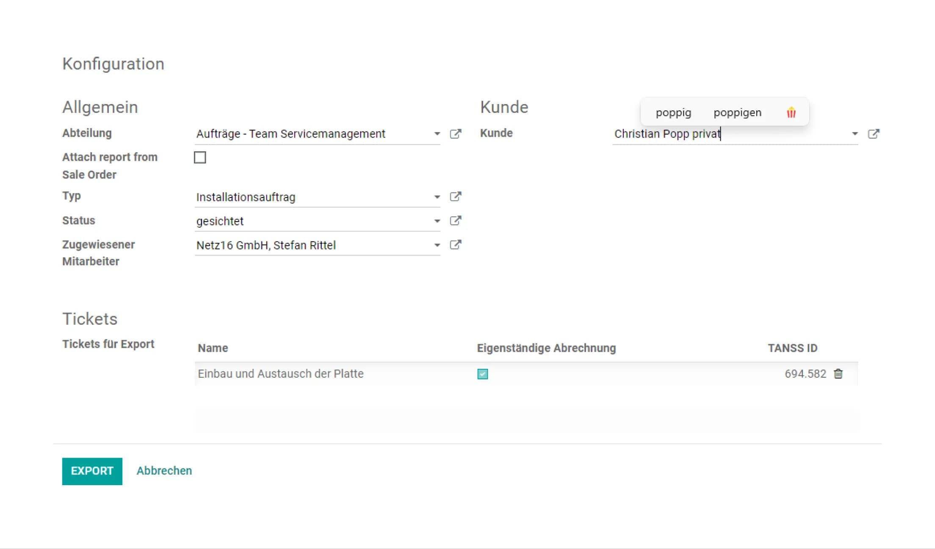Toggle Eigenständige Abrechnung checkbox for ticket
Screen dimensions: 935x549
click(482, 374)
